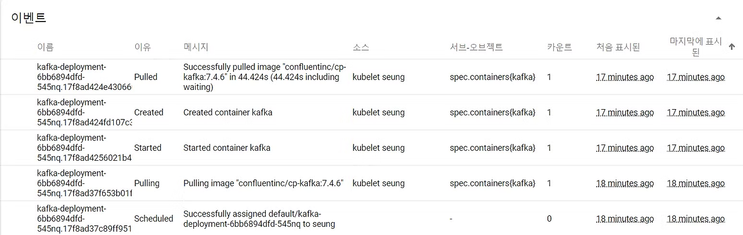Click first-seen timestamp in Pulled row

[x=625, y=77]
